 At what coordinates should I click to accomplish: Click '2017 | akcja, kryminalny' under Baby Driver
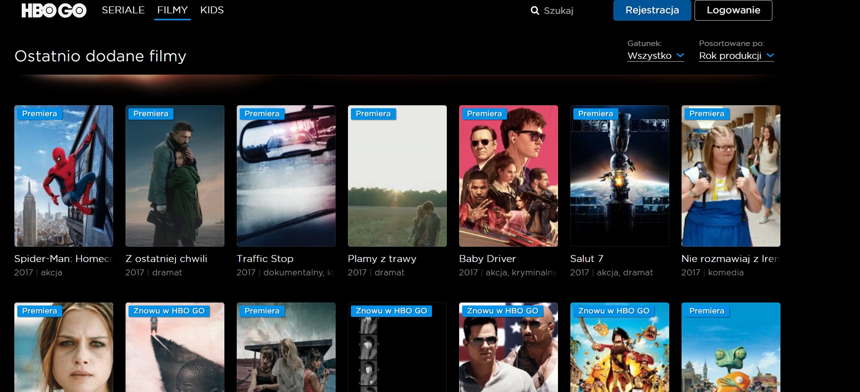[x=508, y=272]
